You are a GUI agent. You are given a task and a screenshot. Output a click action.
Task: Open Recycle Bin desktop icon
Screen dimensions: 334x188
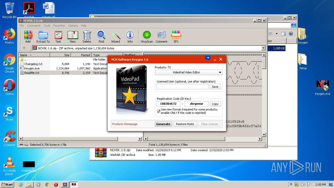[x=9, y=10]
